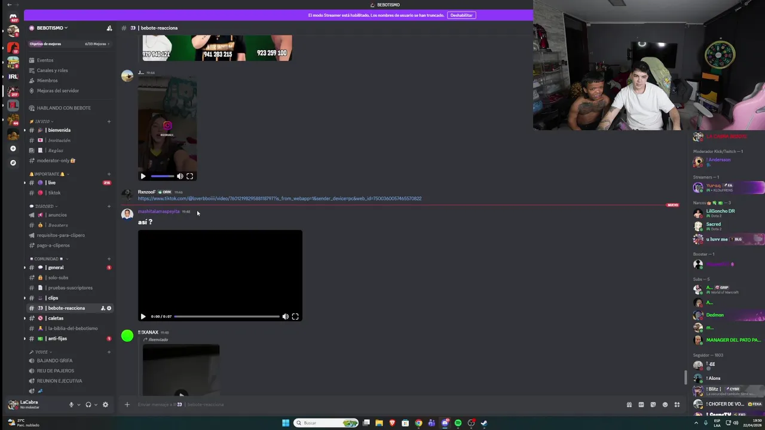This screenshot has width=765, height=430.
Task: Mute the 'así ?' video volume
Action: coord(285,317)
